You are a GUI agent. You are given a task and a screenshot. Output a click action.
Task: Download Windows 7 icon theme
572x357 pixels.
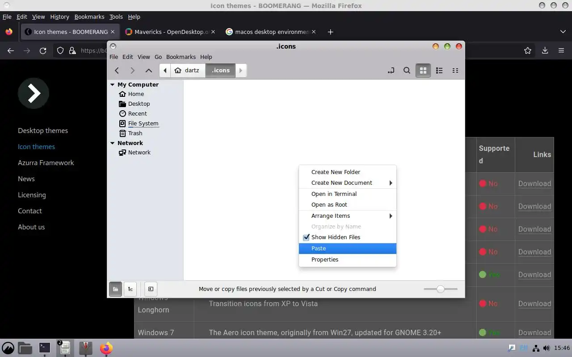tap(534, 333)
